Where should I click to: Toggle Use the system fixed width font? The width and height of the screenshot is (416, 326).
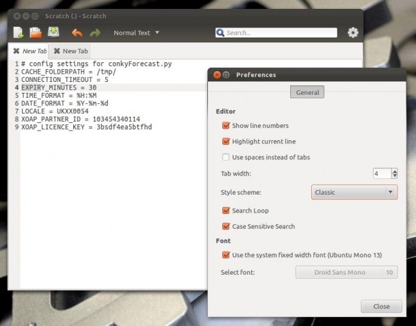point(226,255)
